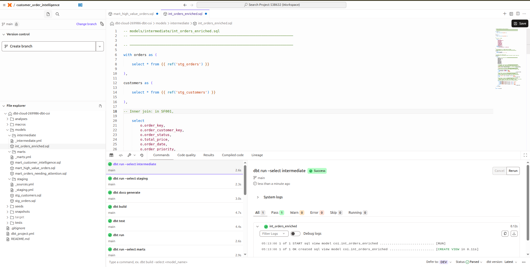Open the Lineage tab

click(257, 155)
